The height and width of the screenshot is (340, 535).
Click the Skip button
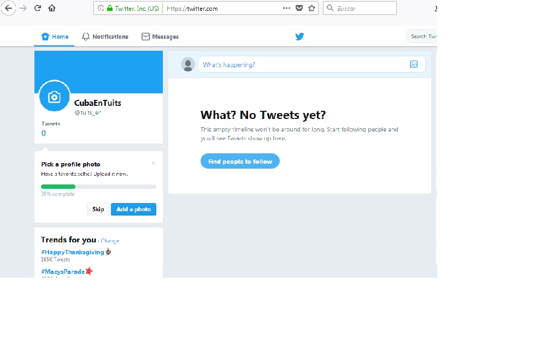[x=98, y=209]
